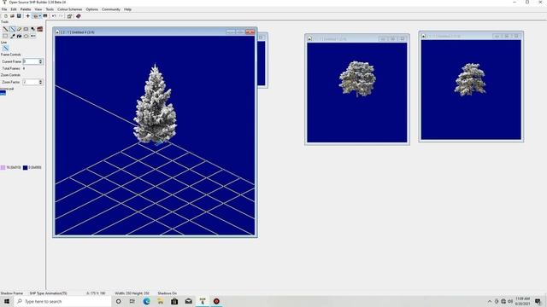Open Microsoft Edge from the taskbar
Screen dimensions: 547x307
tap(146, 301)
